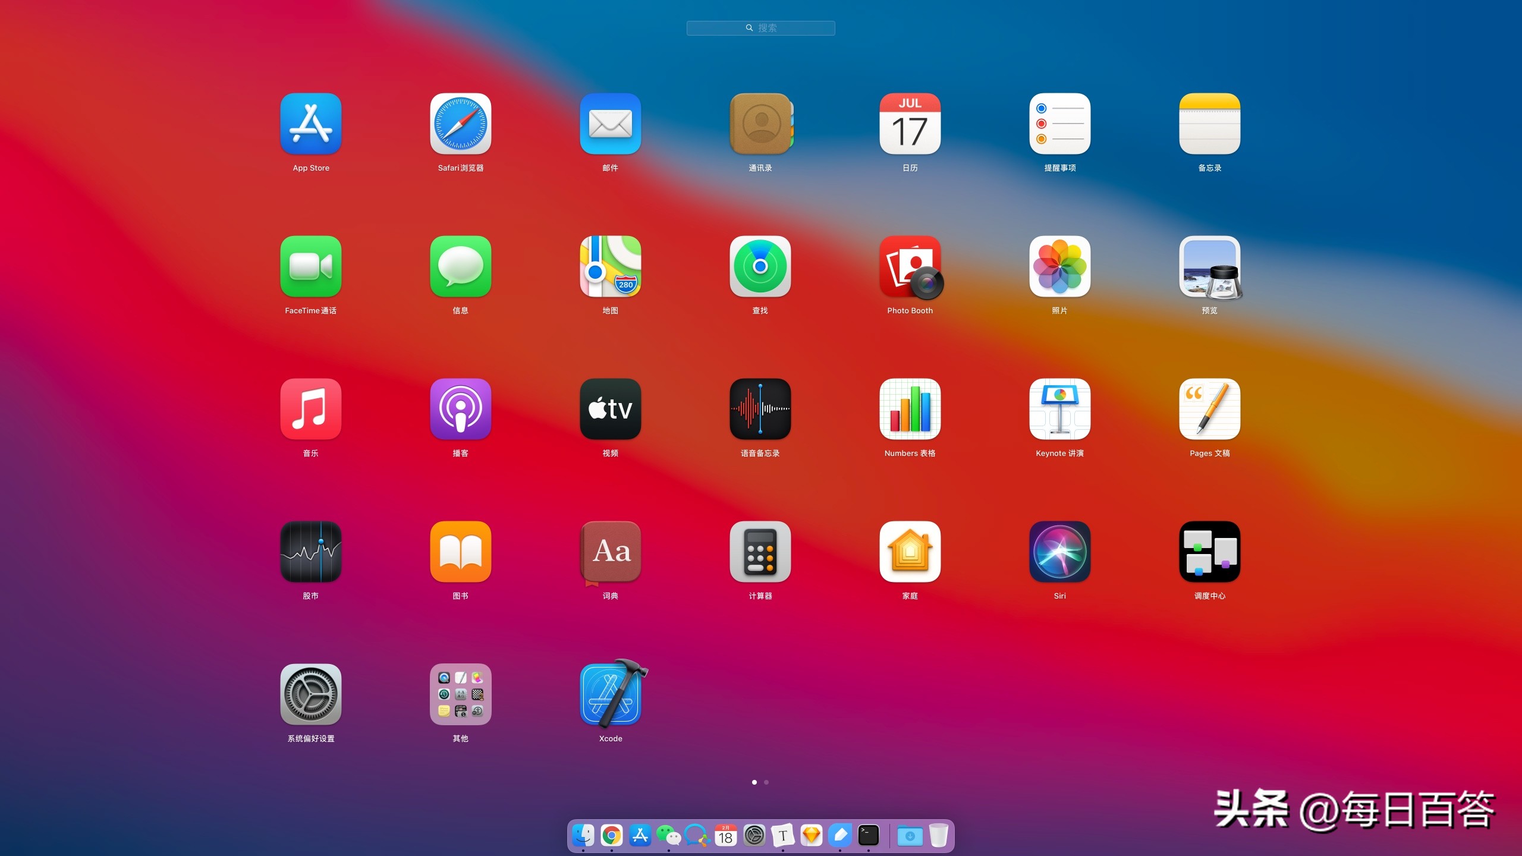Launch Numbers 表格
The height and width of the screenshot is (856, 1522).
pyautogui.click(x=910, y=410)
